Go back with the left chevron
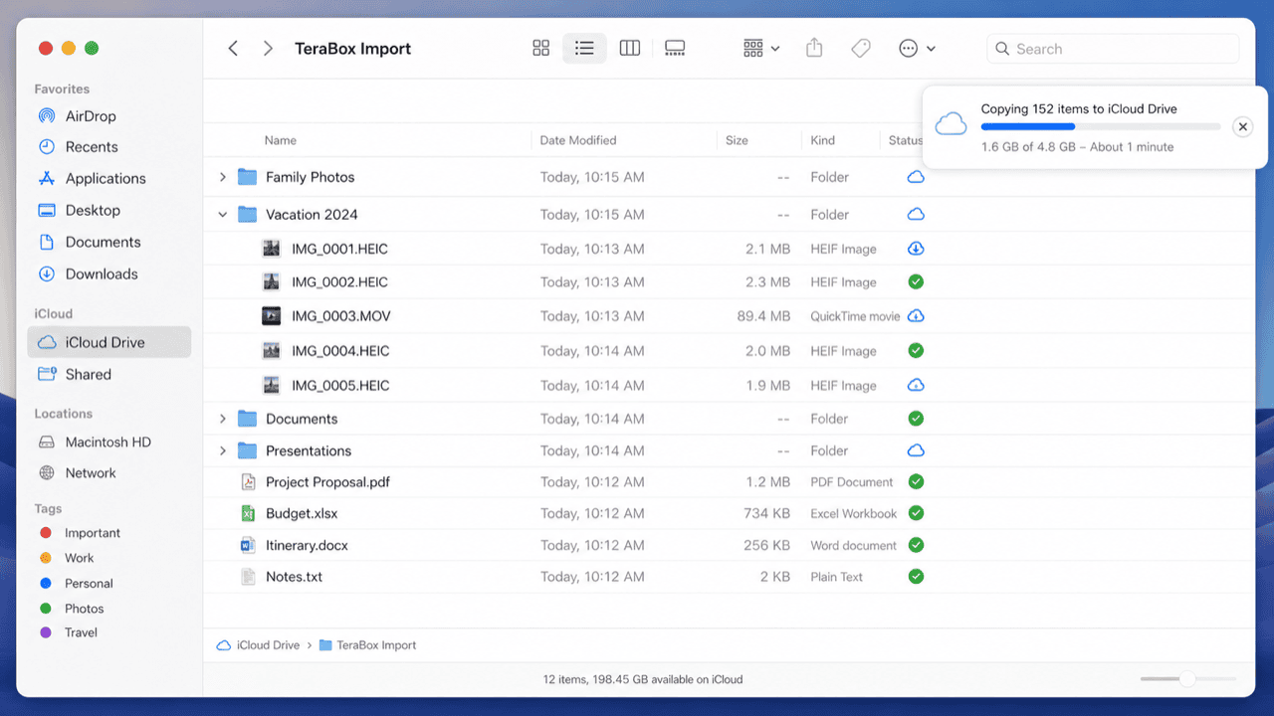The height and width of the screenshot is (716, 1274). click(233, 48)
